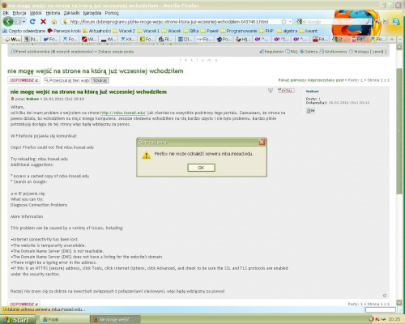405x324 pixels.
Task: Open the Zakładki menu
Action: tap(71, 13)
